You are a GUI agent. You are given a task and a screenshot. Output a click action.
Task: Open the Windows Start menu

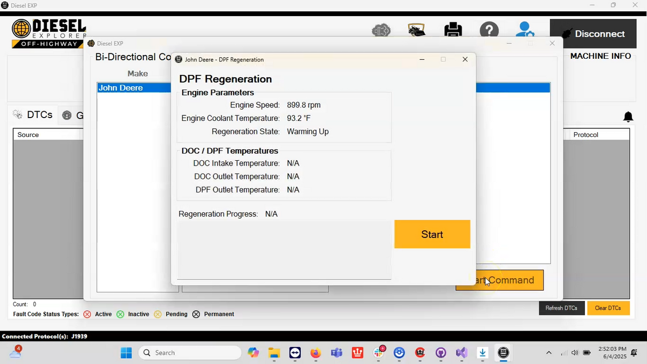tap(126, 353)
